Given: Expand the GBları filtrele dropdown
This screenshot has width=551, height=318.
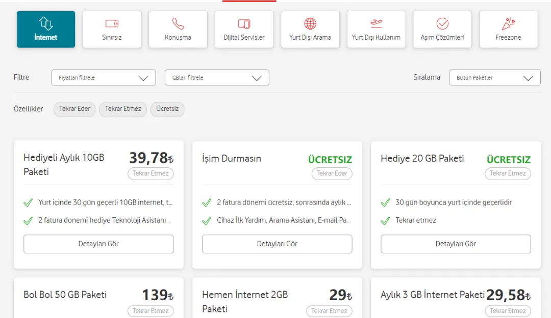Looking at the screenshot, I should click(x=217, y=77).
